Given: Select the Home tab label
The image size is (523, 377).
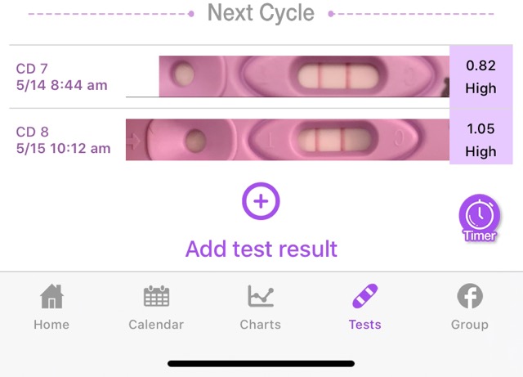Looking at the screenshot, I should coord(51,325).
